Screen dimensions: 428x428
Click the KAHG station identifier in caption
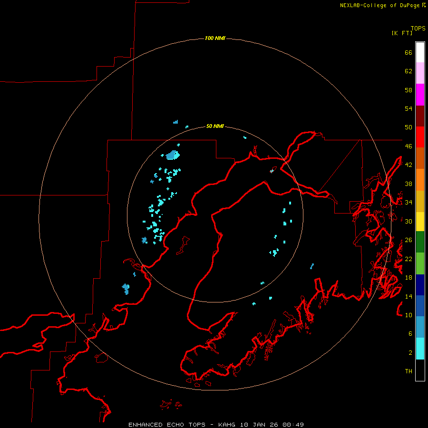228,425
